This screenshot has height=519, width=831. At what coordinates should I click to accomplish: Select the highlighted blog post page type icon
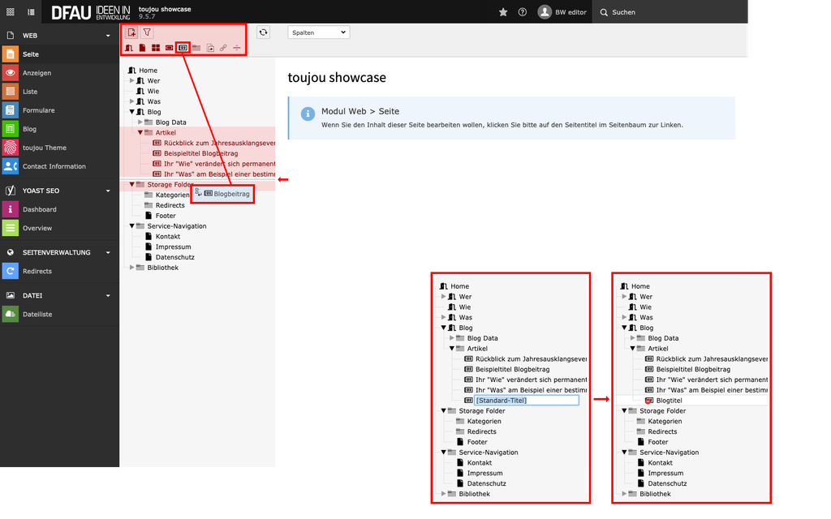point(183,49)
